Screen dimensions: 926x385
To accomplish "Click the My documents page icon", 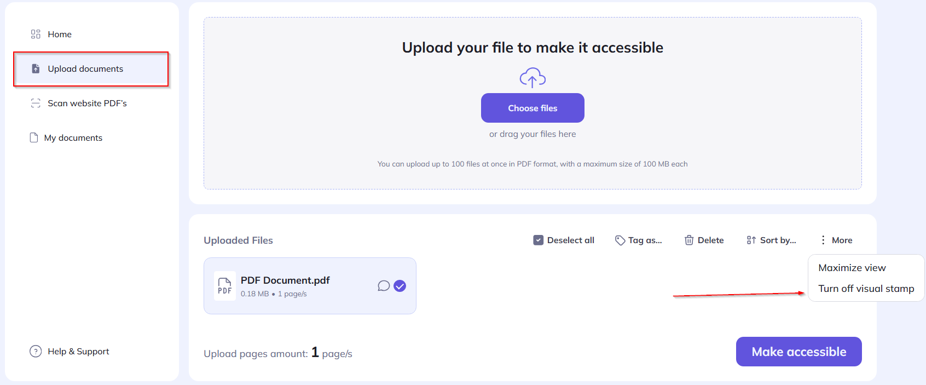I will pos(34,137).
